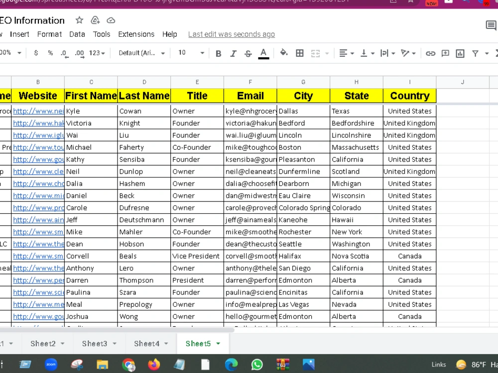Open the Insert menu
Viewport: 498px width, 373px height.
point(19,34)
